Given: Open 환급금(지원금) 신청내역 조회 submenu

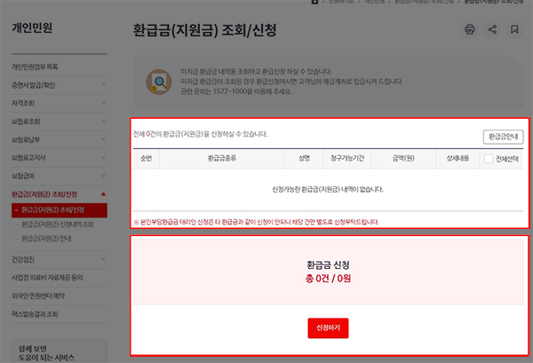Looking at the screenshot, I should coord(58,225).
